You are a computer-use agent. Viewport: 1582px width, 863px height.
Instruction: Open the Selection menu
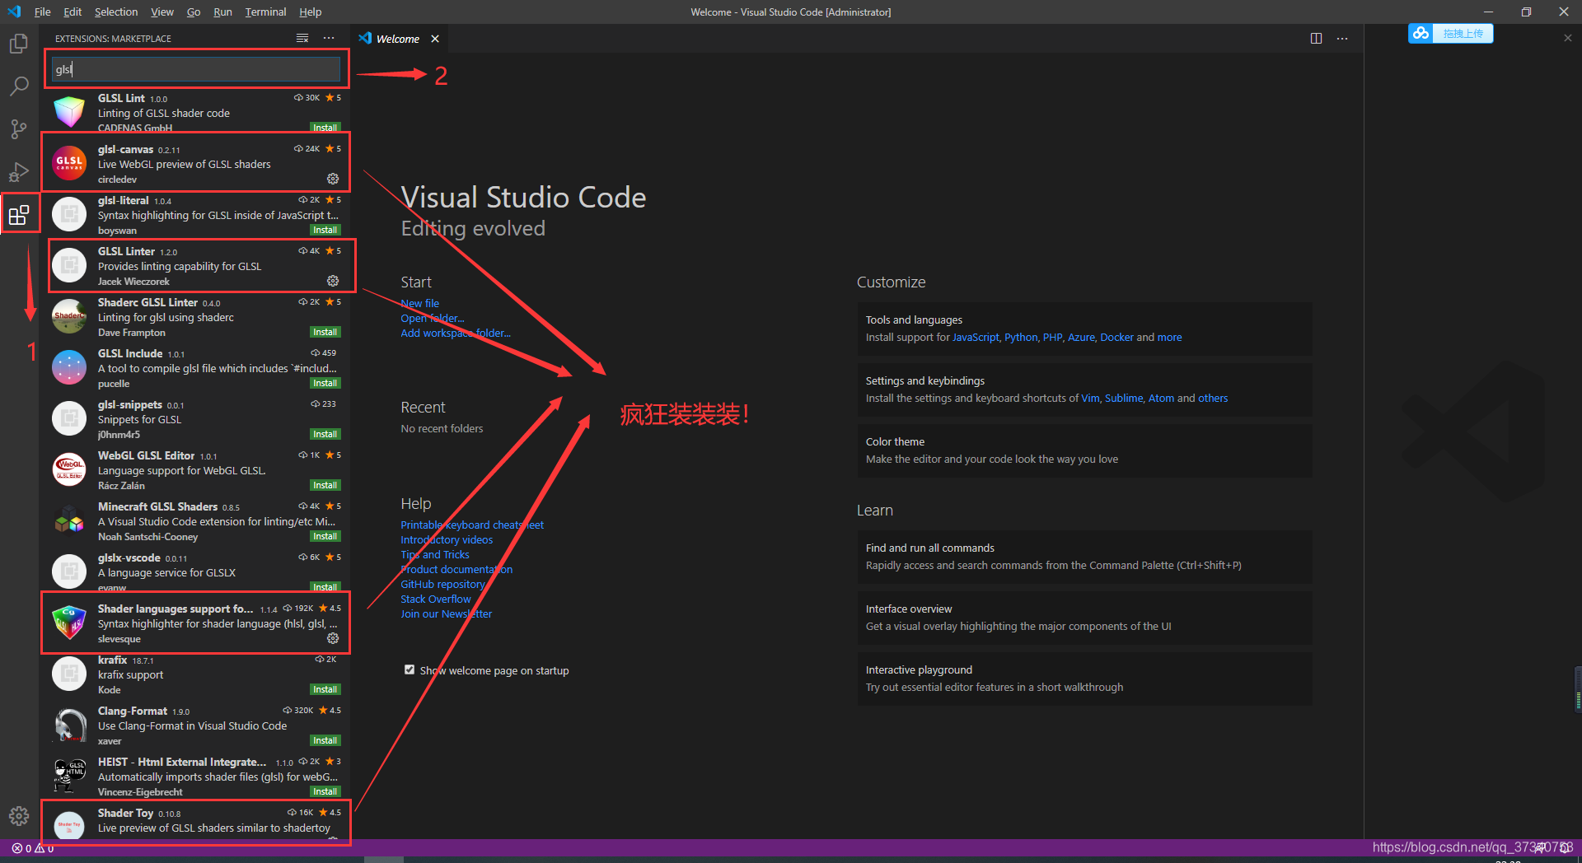pyautogui.click(x=116, y=12)
